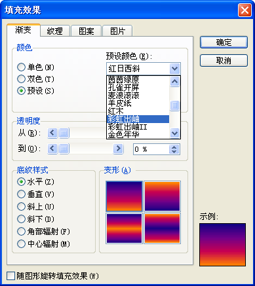The height and width of the screenshot is (286, 255).
Task: Select the 渐变 tab
Action: point(24,30)
